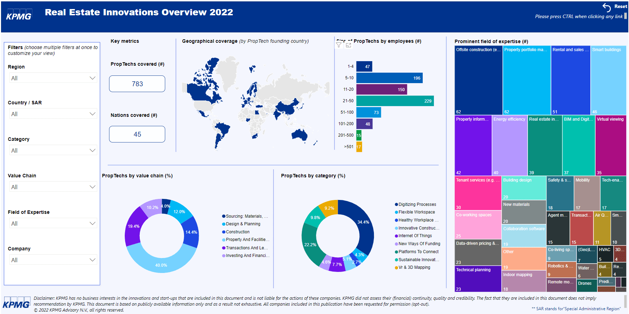Expand the Company filter dropdown

click(53, 260)
